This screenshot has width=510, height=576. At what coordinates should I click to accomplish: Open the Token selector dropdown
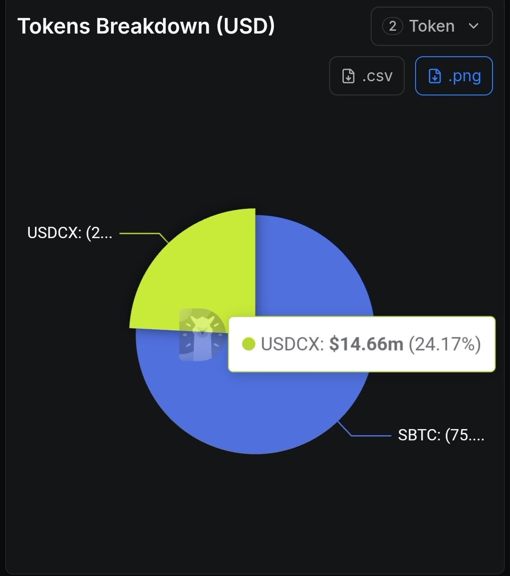pyautogui.click(x=431, y=26)
